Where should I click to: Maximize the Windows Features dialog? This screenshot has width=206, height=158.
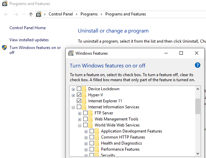[181, 53]
